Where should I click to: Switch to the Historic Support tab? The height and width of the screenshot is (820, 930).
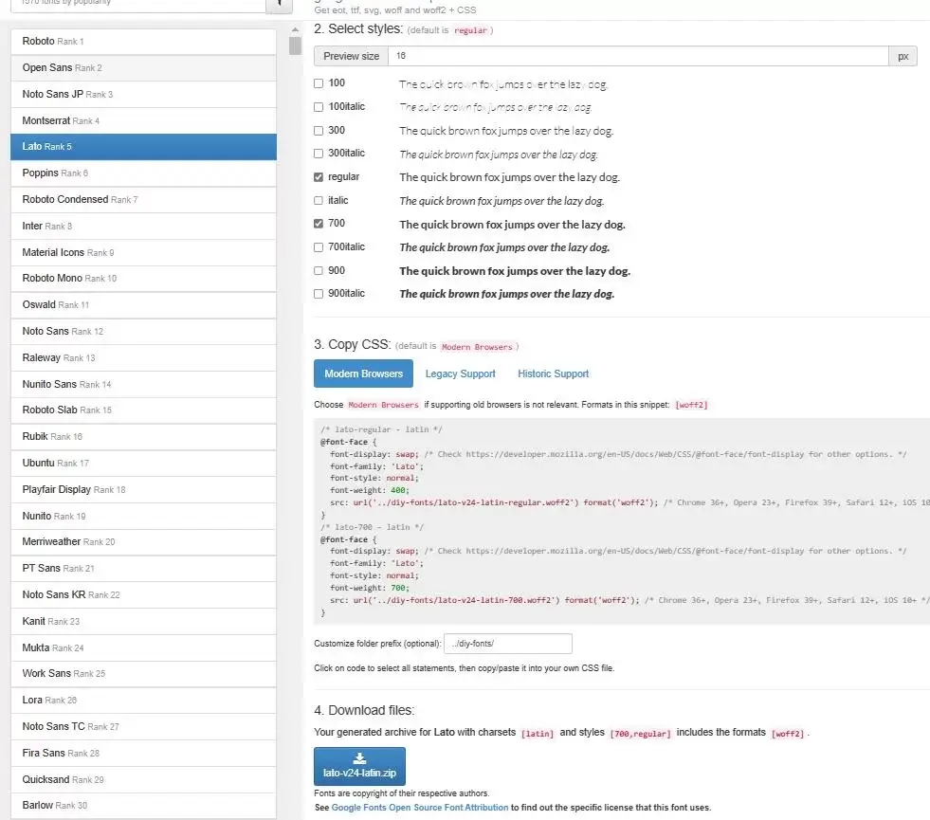553,374
